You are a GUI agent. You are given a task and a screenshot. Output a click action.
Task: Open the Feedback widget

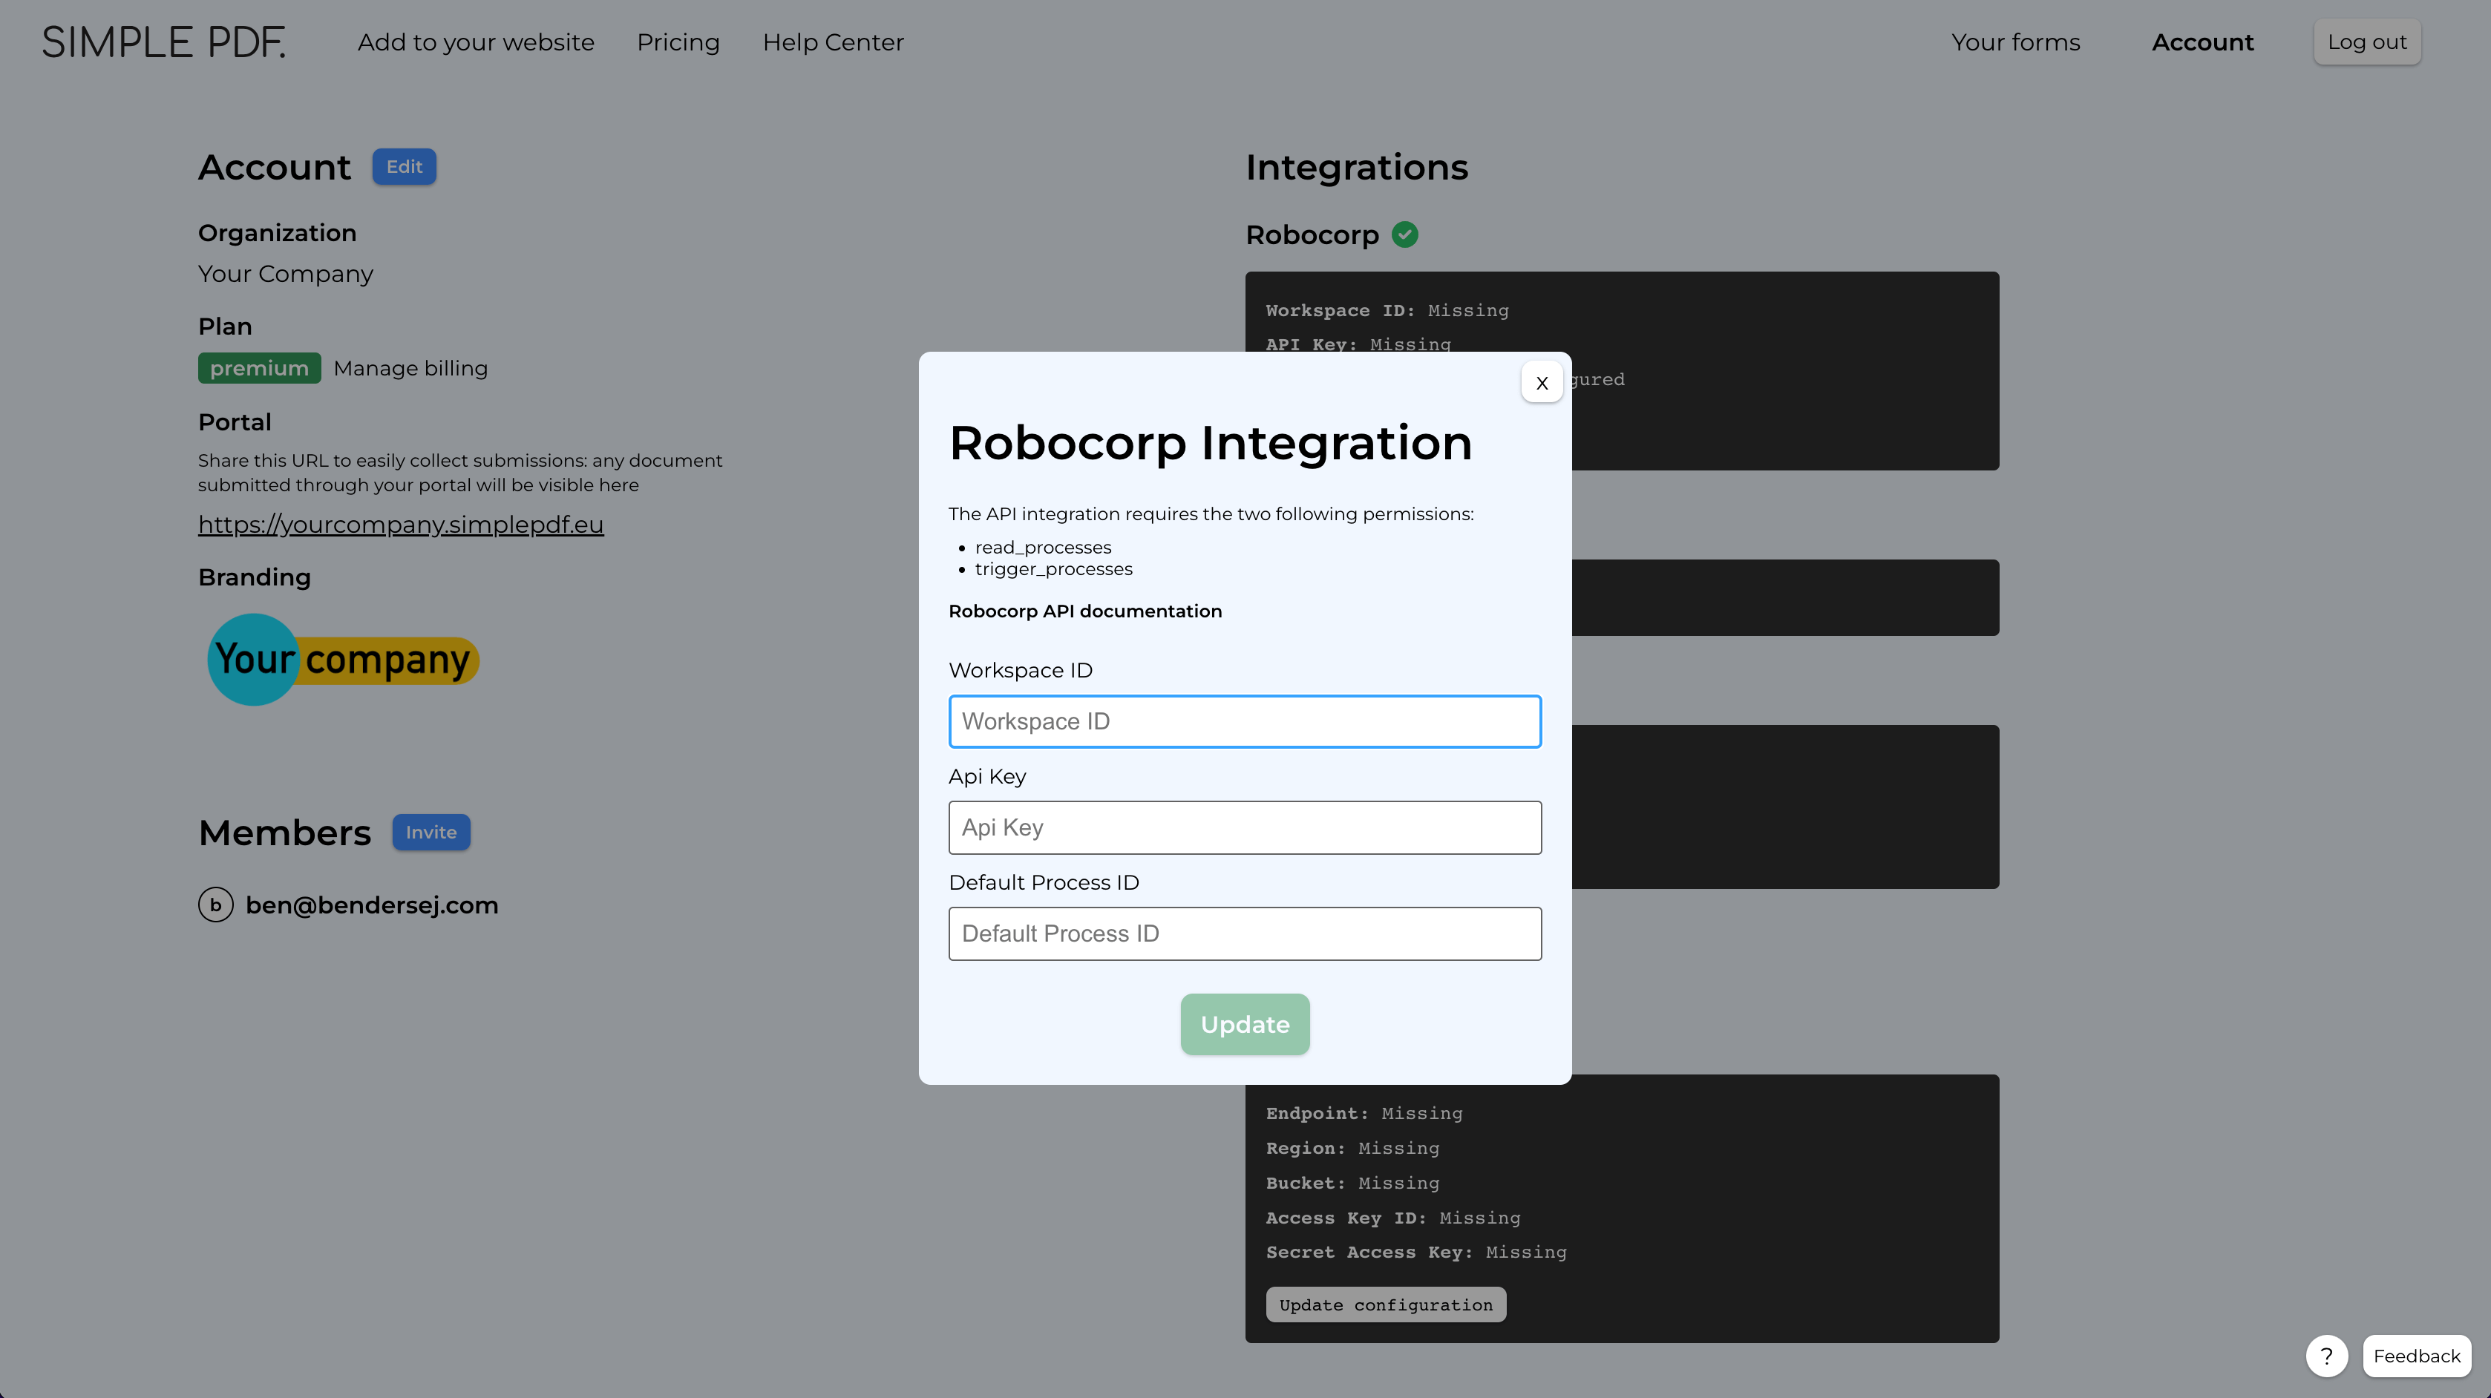pyautogui.click(x=2417, y=1356)
